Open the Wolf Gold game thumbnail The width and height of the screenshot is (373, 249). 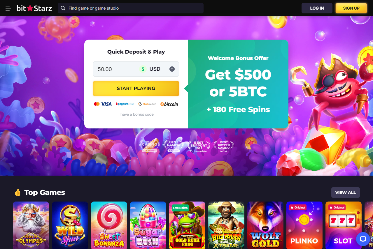(265, 225)
